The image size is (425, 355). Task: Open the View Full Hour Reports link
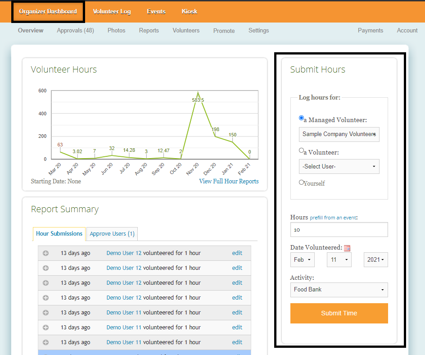pyautogui.click(x=229, y=181)
